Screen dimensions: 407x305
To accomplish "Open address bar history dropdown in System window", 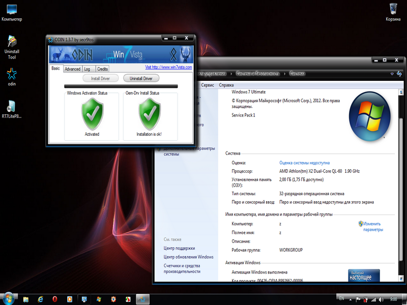I will click(392, 74).
